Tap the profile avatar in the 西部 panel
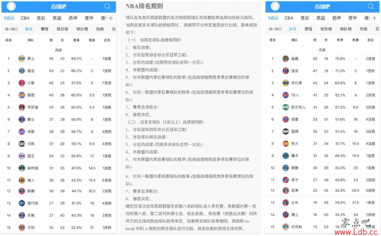Image resolution: width=381 pixels, height=236 pixels. click(11, 6)
